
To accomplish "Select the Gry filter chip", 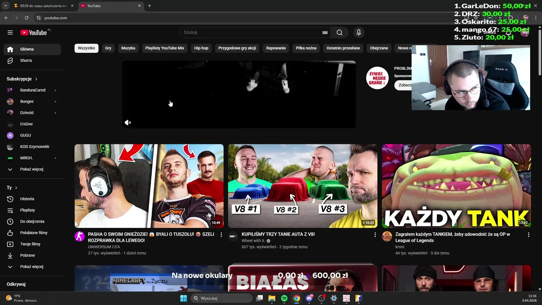I will 108,48.
